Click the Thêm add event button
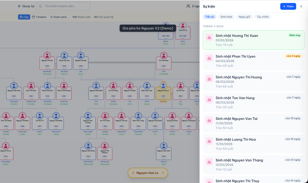 click(288, 6)
